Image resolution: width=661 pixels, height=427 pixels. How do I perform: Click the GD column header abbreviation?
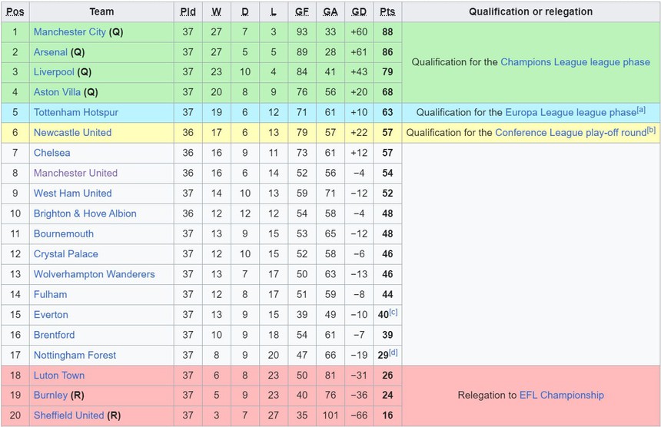coord(358,12)
